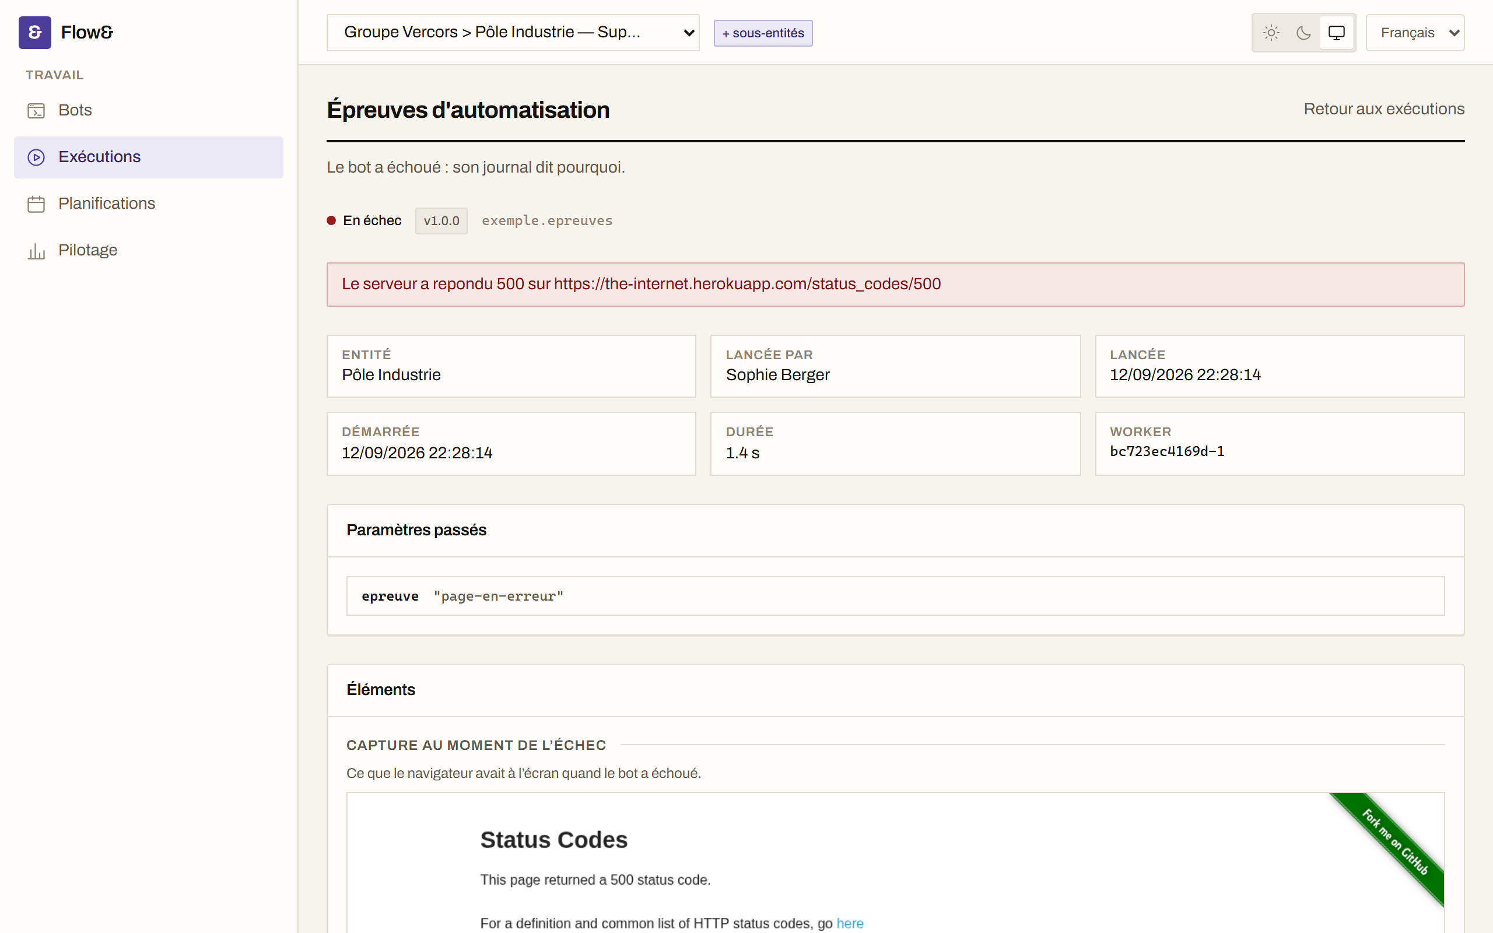Screen dimensions: 1493x933
Task: Click the exemple.epreuves bot identifier
Action: click(x=547, y=221)
